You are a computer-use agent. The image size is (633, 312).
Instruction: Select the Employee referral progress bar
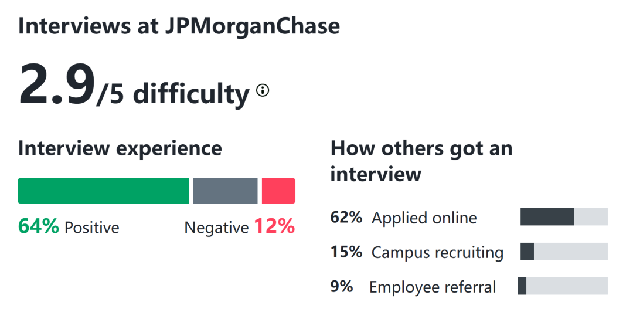click(563, 286)
